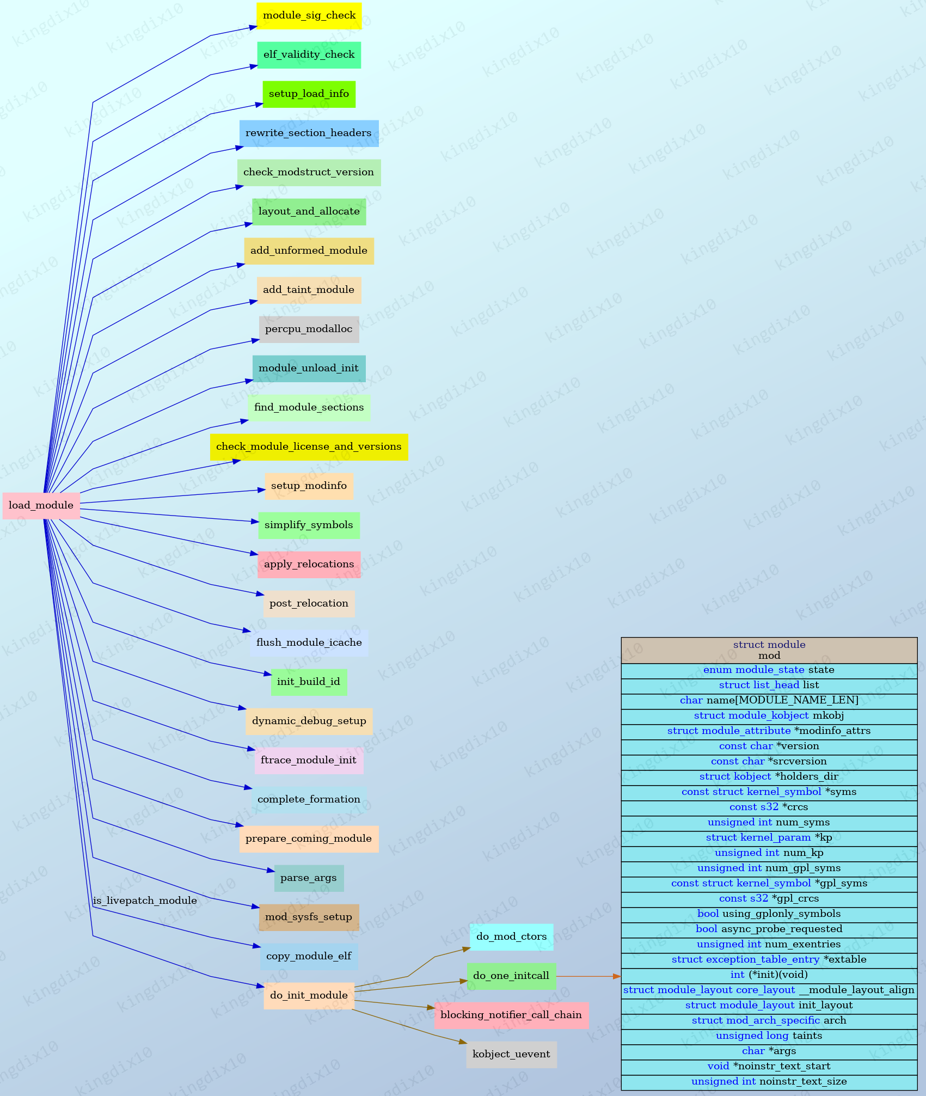Select the kernel_symbol *syms row
926x1096 pixels.
769,792
